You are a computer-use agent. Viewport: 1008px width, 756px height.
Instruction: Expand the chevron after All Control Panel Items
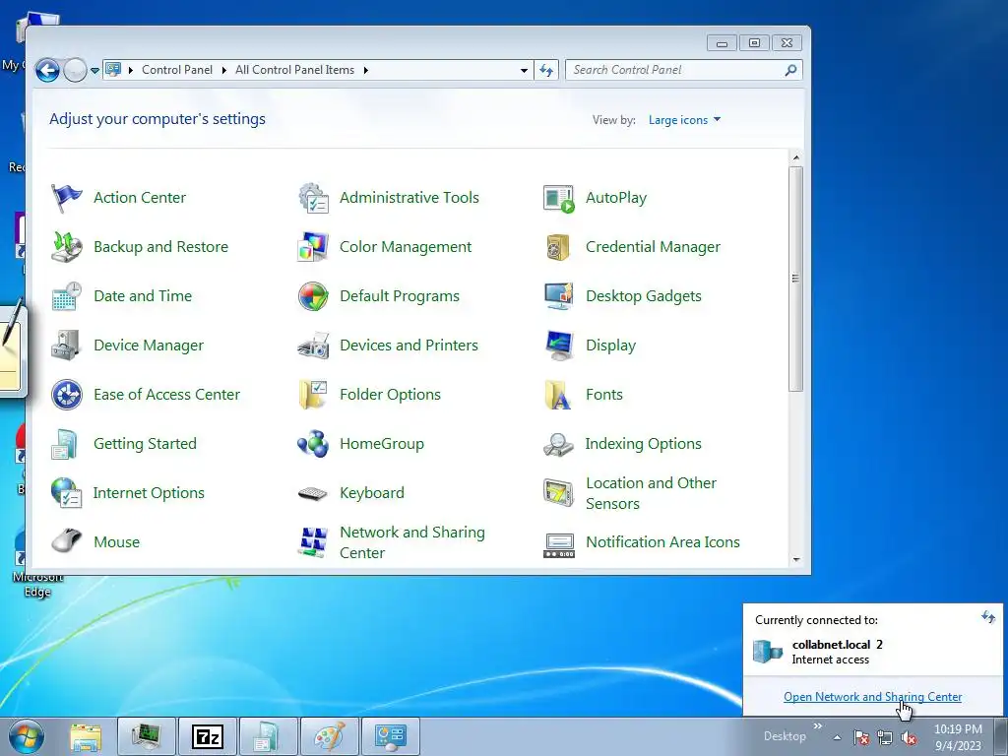366,70
